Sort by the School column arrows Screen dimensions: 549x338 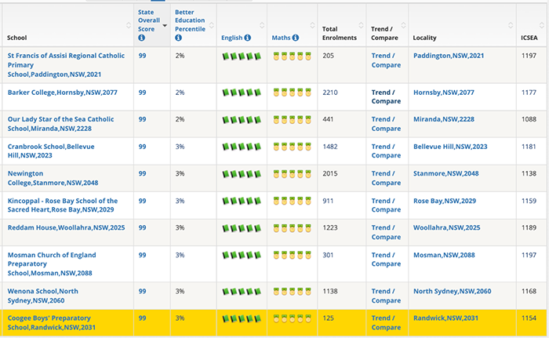coord(129,25)
